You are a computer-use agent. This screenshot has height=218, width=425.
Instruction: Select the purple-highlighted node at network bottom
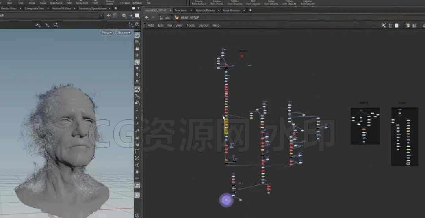[226, 200]
